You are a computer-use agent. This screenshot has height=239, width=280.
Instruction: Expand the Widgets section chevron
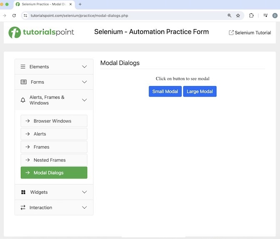85,192
